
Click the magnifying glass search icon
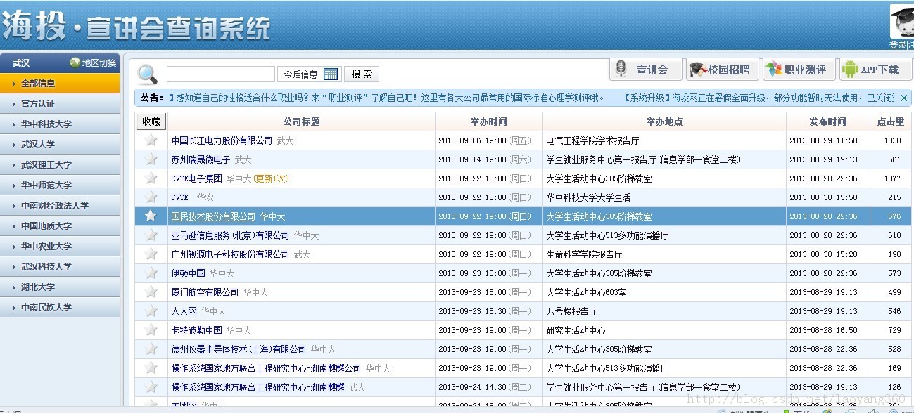tap(148, 74)
